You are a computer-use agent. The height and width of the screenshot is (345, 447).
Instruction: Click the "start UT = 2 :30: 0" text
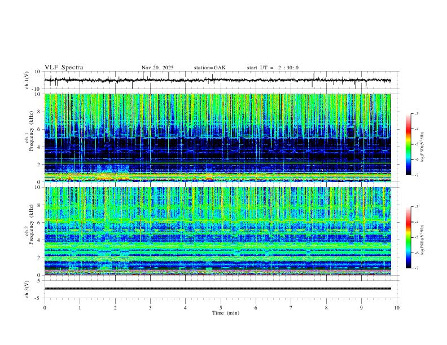click(x=273, y=68)
